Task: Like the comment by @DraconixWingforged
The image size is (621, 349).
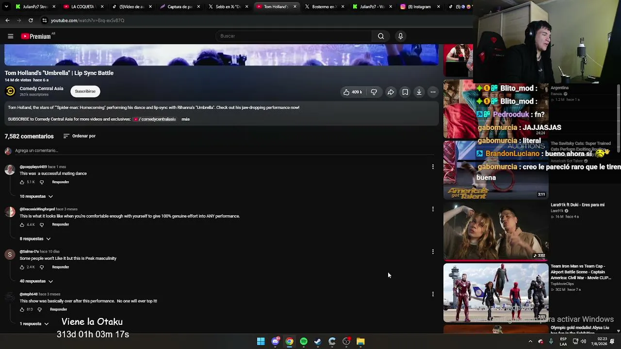Action: click(x=22, y=225)
